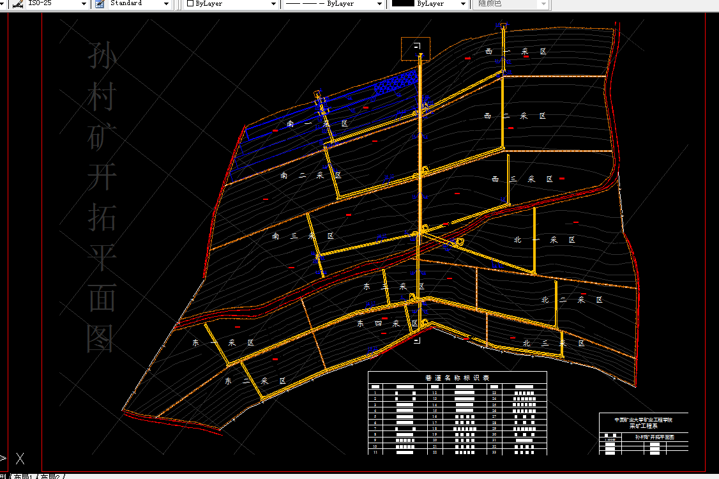
Task: Open the Standard table style dropdown
Action: [166, 4]
